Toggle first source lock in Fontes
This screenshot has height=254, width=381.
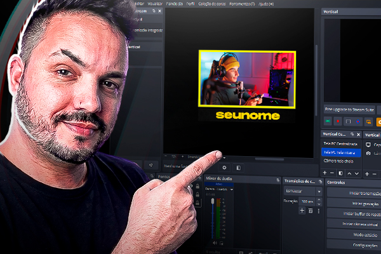point(197,187)
